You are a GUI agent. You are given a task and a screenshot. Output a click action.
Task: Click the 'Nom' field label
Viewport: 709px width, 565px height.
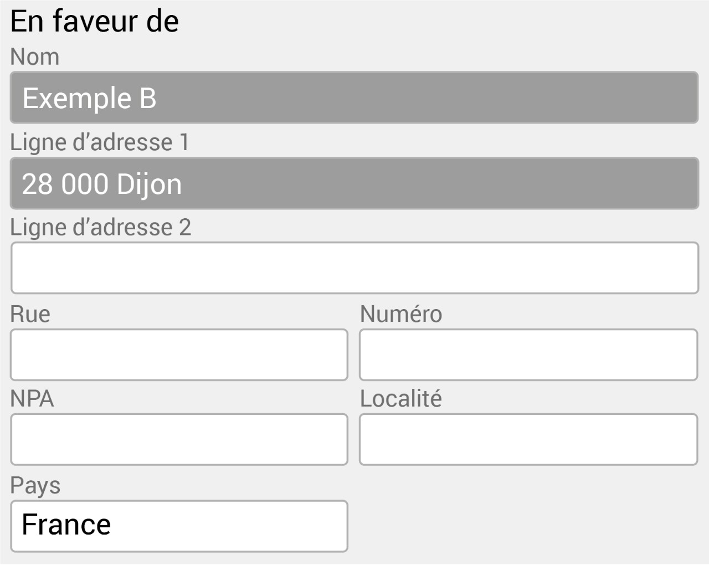tap(35, 57)
